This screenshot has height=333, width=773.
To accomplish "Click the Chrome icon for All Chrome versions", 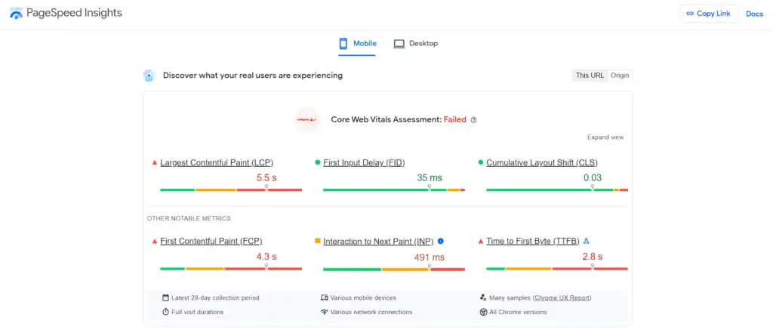I will (x=483, y=312).
